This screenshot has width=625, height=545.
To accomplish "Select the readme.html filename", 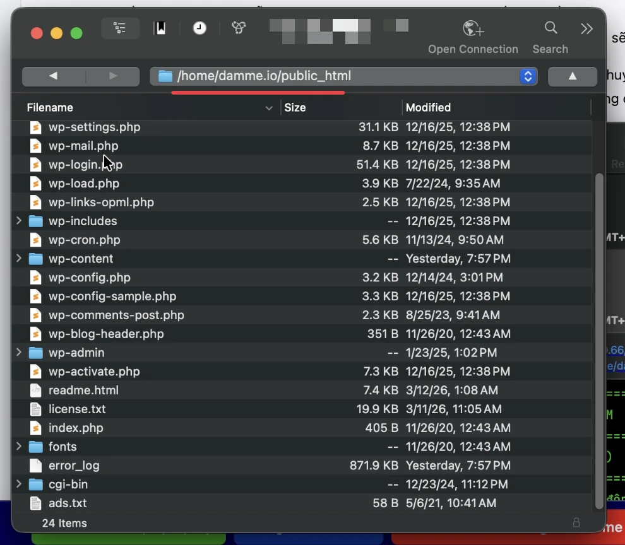I will click(83, 390).
